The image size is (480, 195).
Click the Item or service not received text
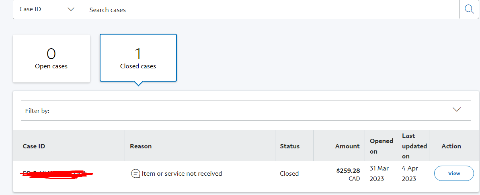(x=182, y=174)
